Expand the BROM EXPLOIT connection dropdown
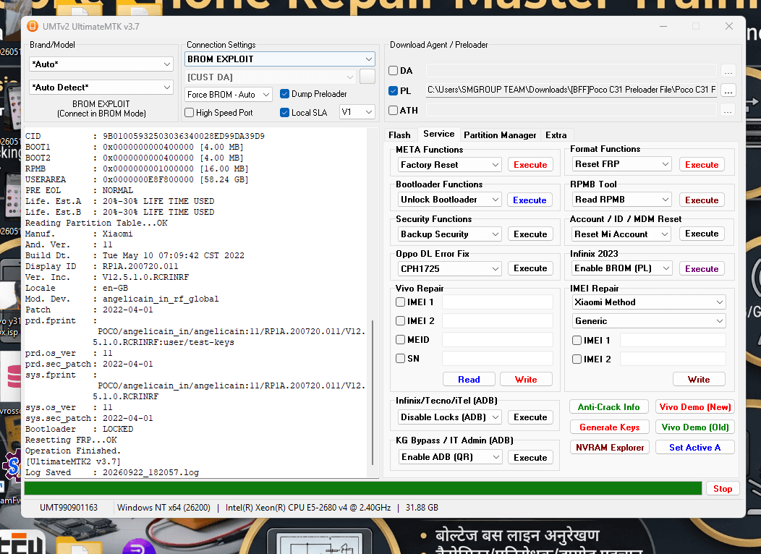761x554 pixels. (279, 59)
